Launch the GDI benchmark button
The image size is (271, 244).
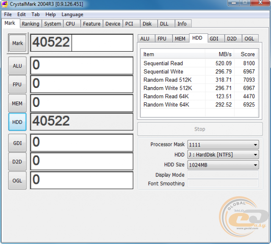coord(17,143)
